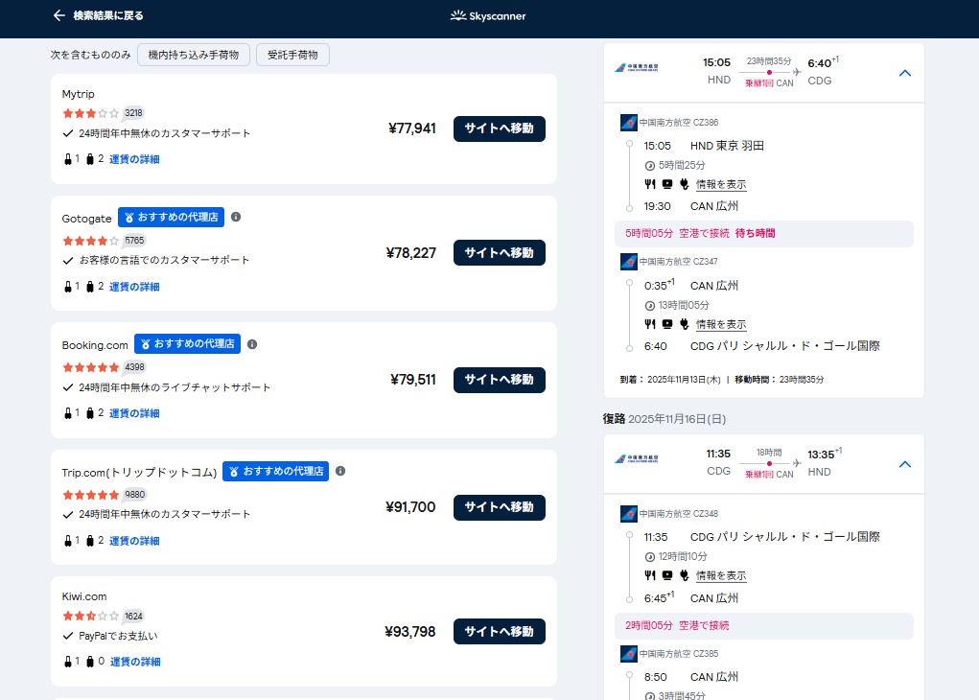Open 運賃の詳細 for Kiwi.com

[135, 662]
